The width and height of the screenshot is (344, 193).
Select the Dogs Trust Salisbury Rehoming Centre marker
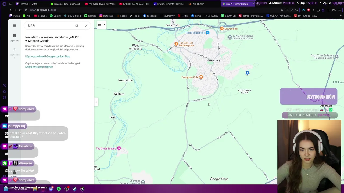point(336,57)
